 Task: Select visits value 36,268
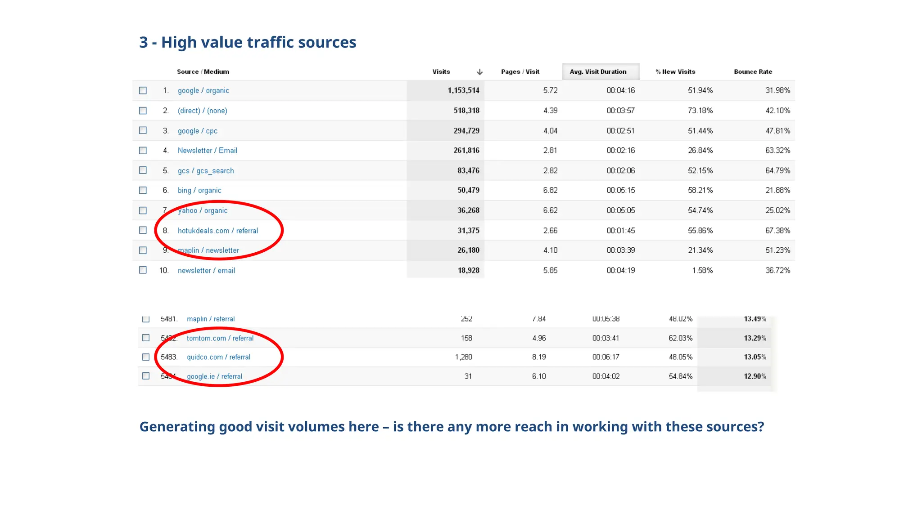[x=468, y=210]
